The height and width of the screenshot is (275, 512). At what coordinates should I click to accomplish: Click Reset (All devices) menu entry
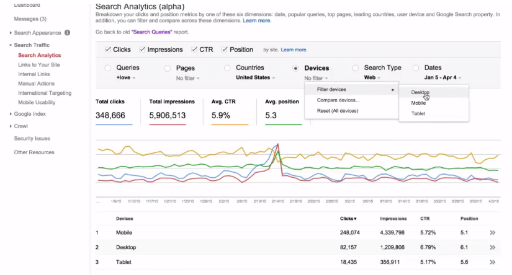(x=338, y=111)
